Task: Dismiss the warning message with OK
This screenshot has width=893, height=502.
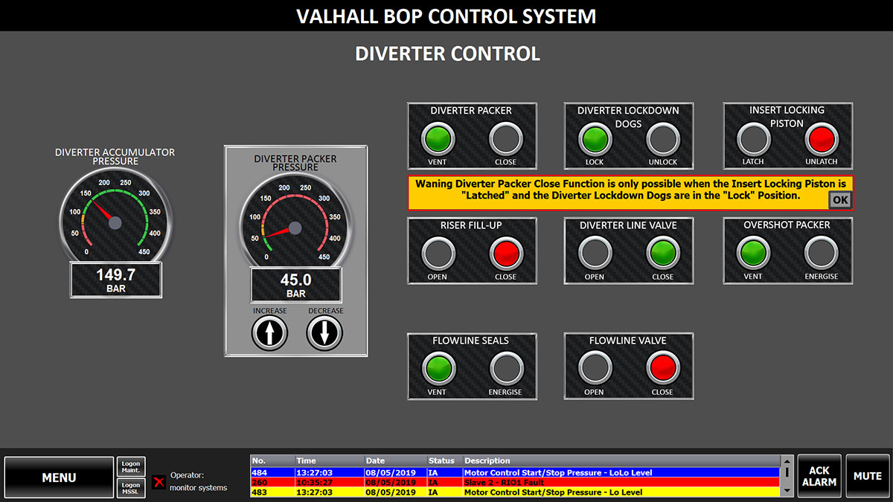Action: point(839,199)
